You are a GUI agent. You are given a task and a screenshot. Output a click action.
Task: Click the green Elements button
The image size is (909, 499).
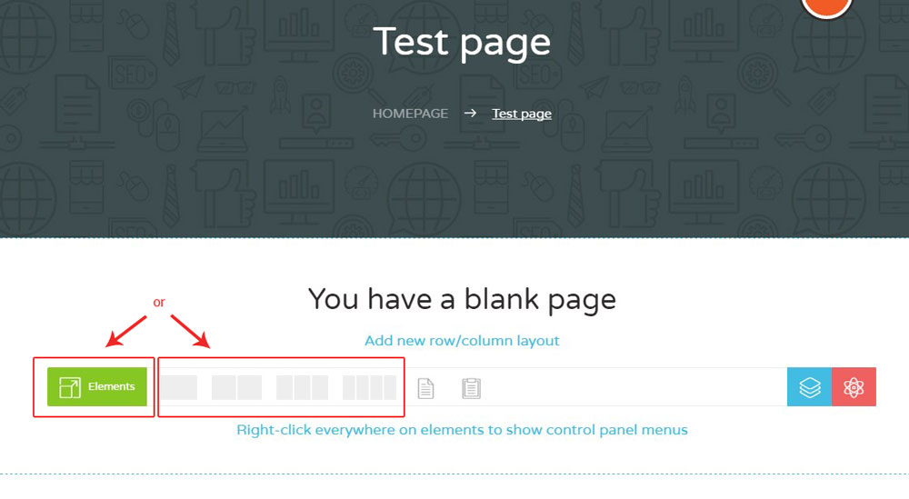click(96, 387)
